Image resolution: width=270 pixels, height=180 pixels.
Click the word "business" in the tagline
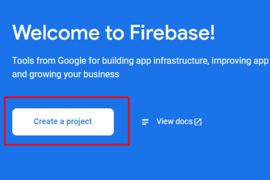click(x=102, y=74)
